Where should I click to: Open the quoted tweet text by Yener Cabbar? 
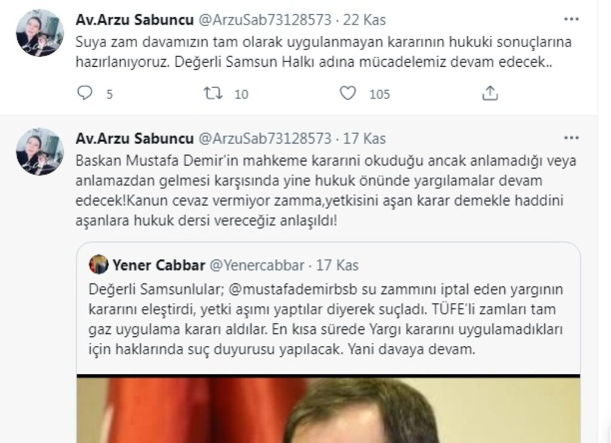(x=326, y=319)
